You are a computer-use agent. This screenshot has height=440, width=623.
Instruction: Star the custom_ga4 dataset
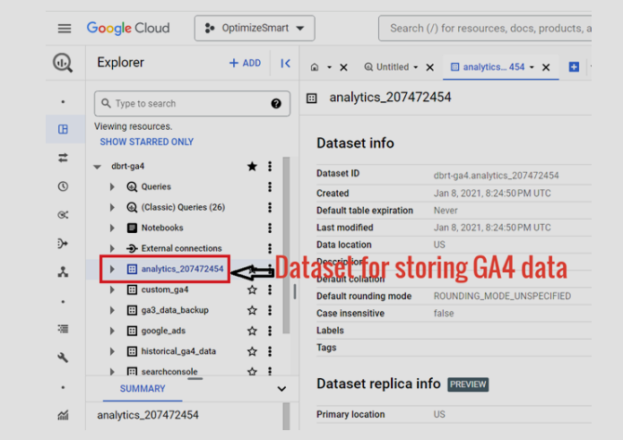(252, 289)
